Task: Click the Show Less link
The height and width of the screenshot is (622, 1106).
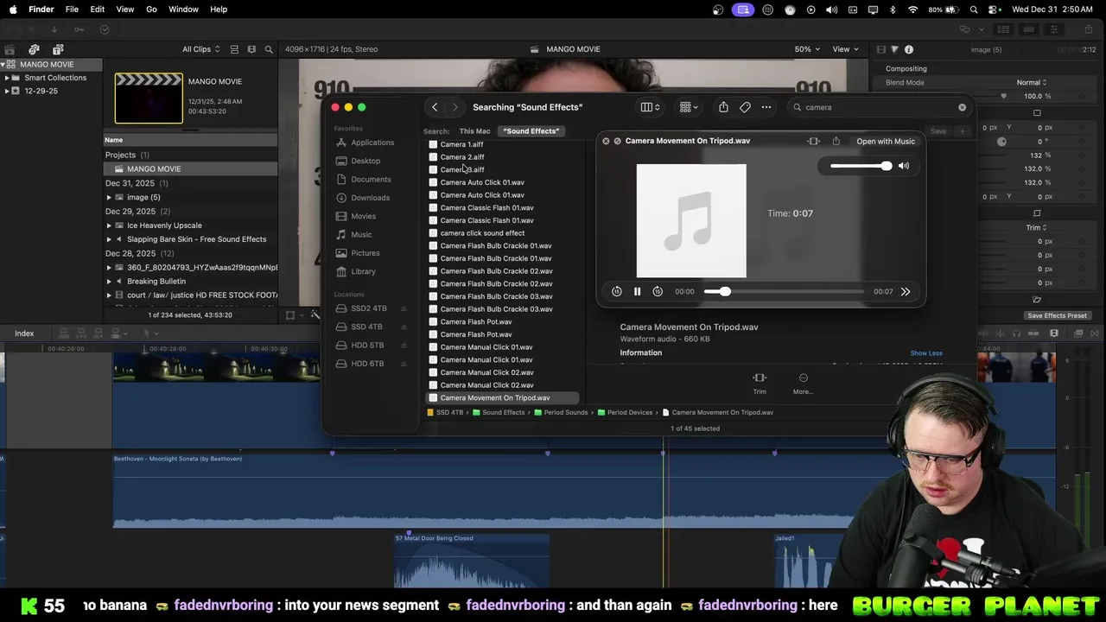Action: [926, 353]
